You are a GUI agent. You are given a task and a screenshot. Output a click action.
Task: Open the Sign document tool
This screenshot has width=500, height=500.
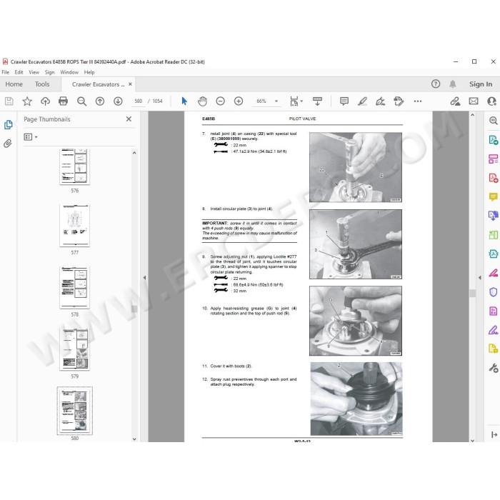(x=380, y=101)
